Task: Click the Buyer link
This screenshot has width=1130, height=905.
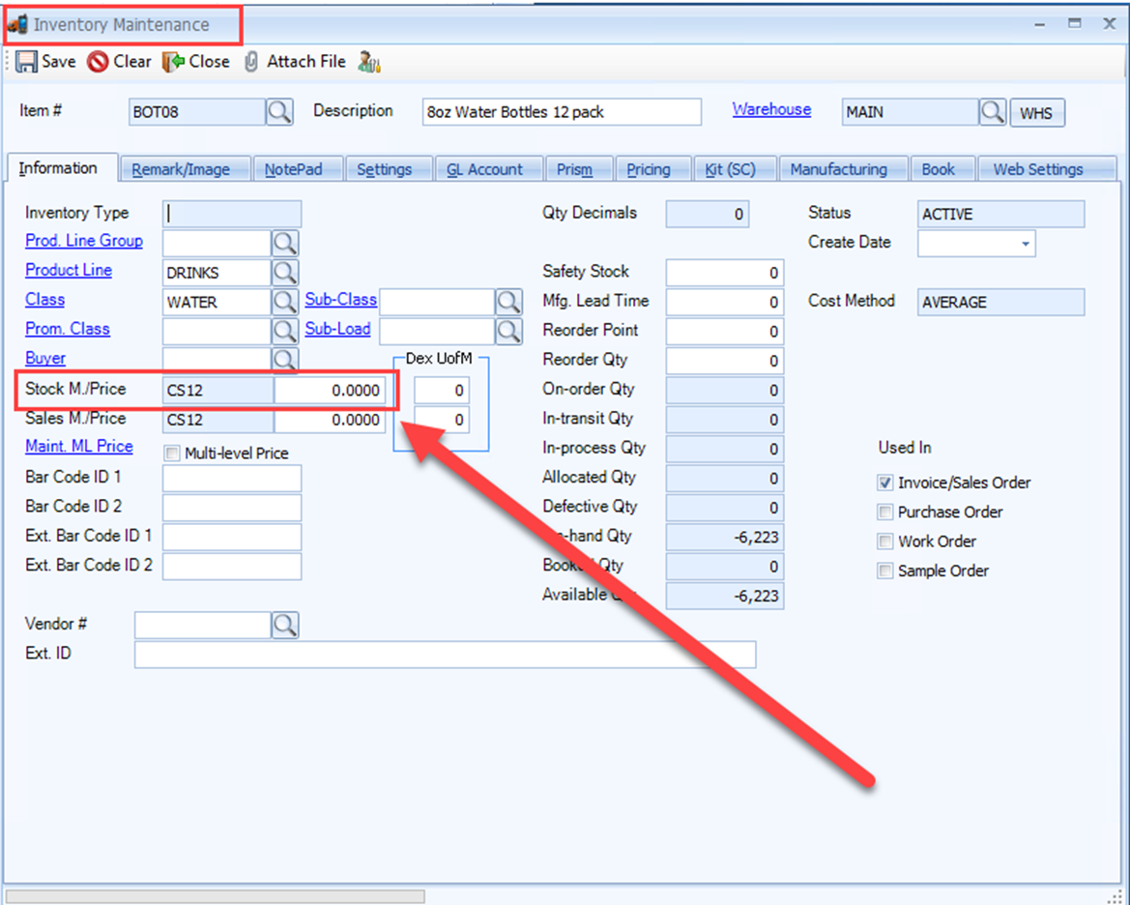Action: 45,359
